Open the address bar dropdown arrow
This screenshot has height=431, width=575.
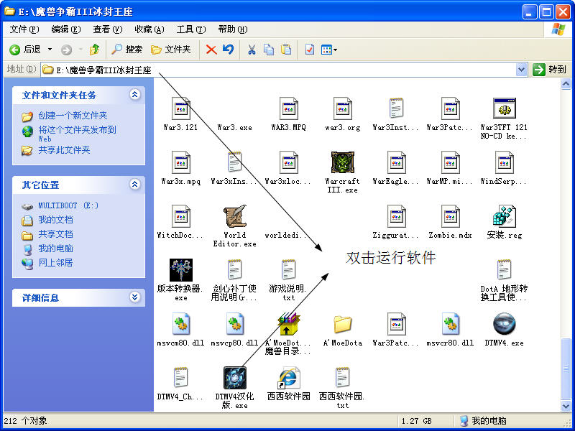pos(521,70)
